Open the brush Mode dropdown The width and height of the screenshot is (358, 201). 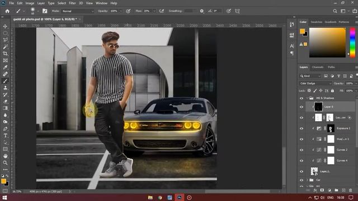click(x=78, y=11)
